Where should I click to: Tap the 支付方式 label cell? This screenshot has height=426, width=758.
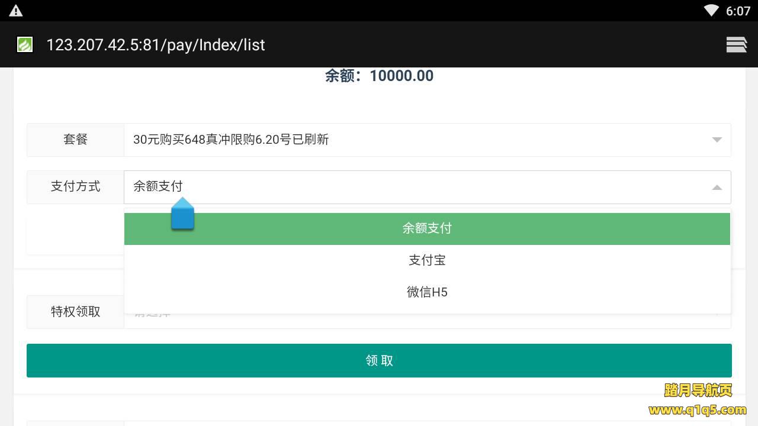75,187
